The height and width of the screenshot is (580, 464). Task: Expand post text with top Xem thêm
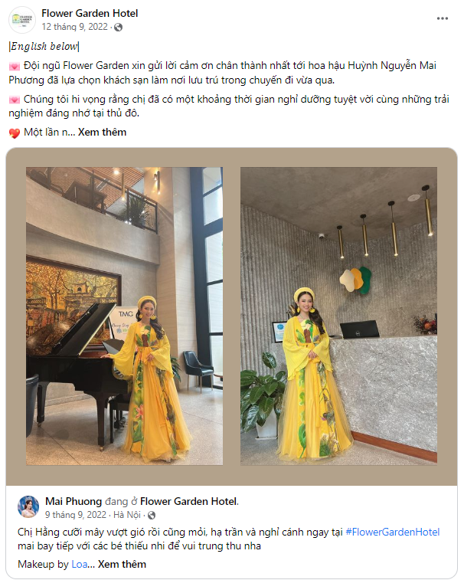pos(102,133)
